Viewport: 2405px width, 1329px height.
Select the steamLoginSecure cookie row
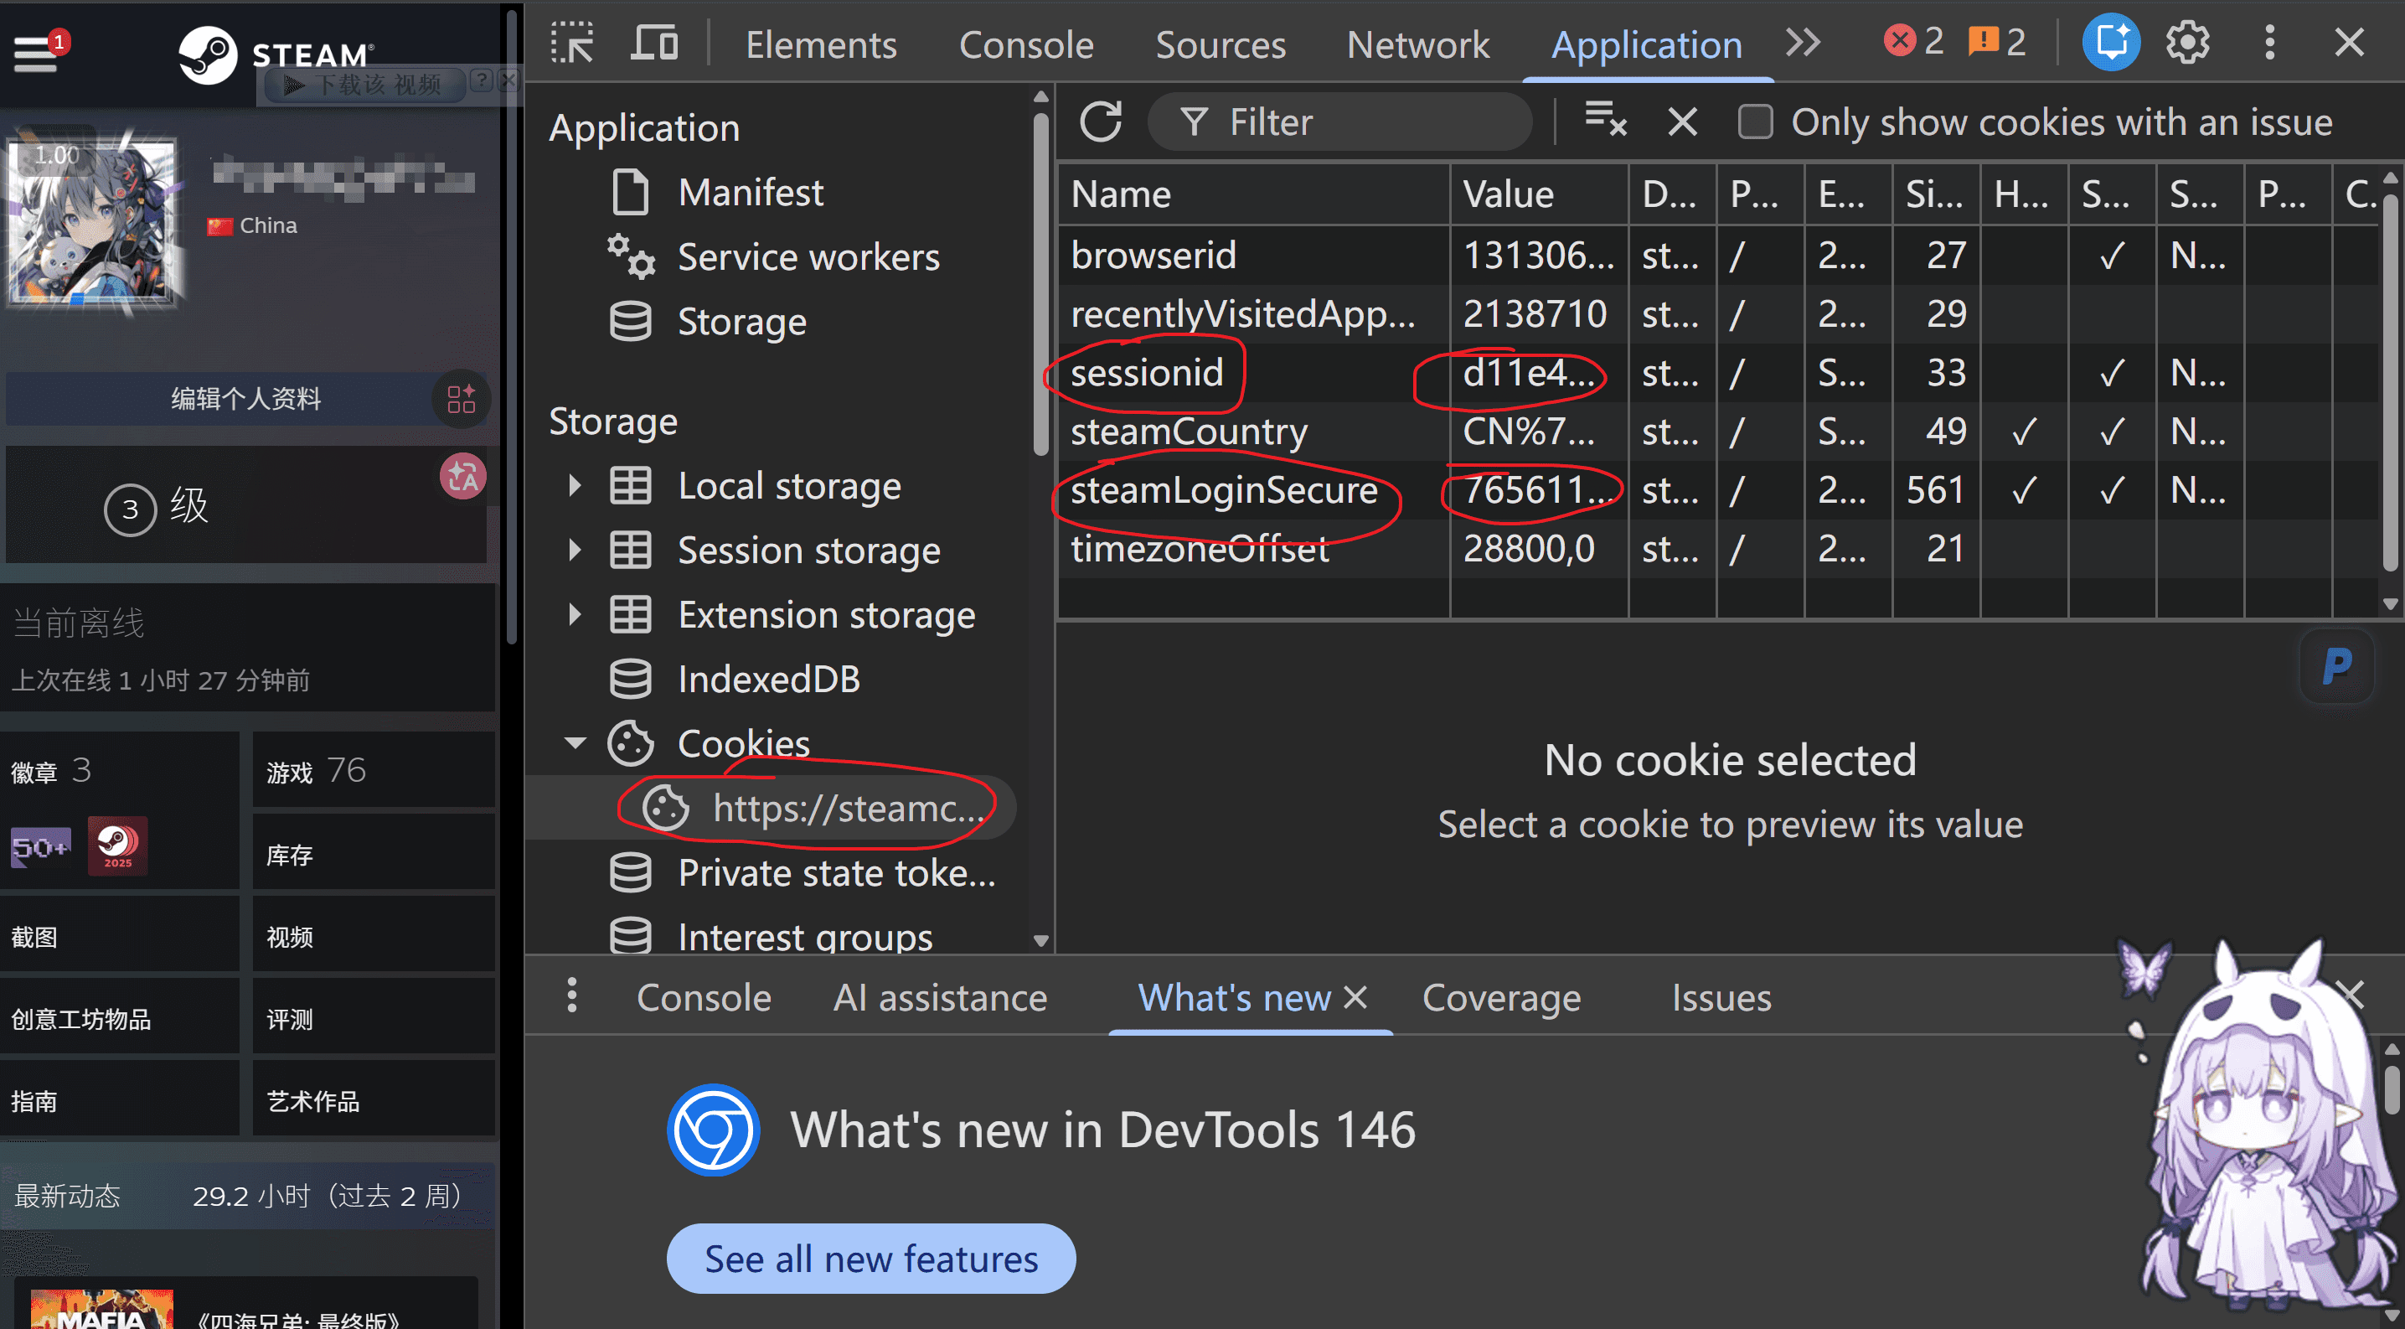point(1718,489)
